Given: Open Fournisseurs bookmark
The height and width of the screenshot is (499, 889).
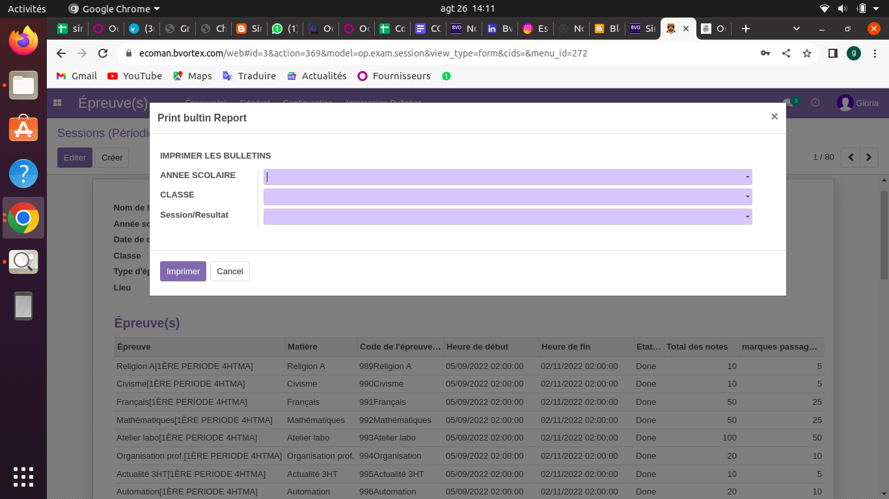Looking at the screenshot, I should 394,76.
